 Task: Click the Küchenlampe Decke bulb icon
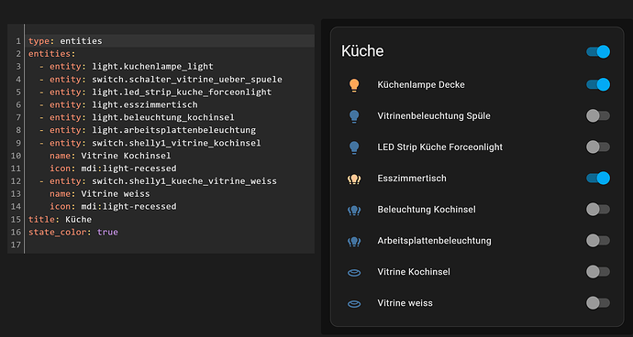point(353,85)
